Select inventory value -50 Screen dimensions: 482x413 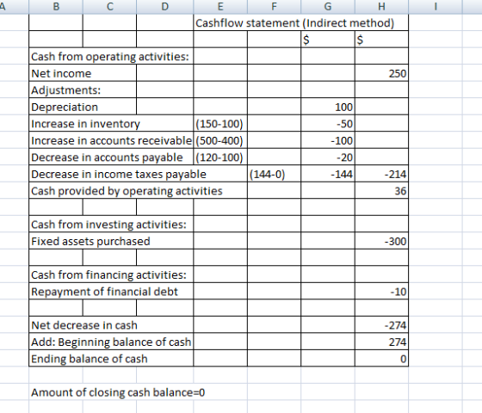pos(328,124)
